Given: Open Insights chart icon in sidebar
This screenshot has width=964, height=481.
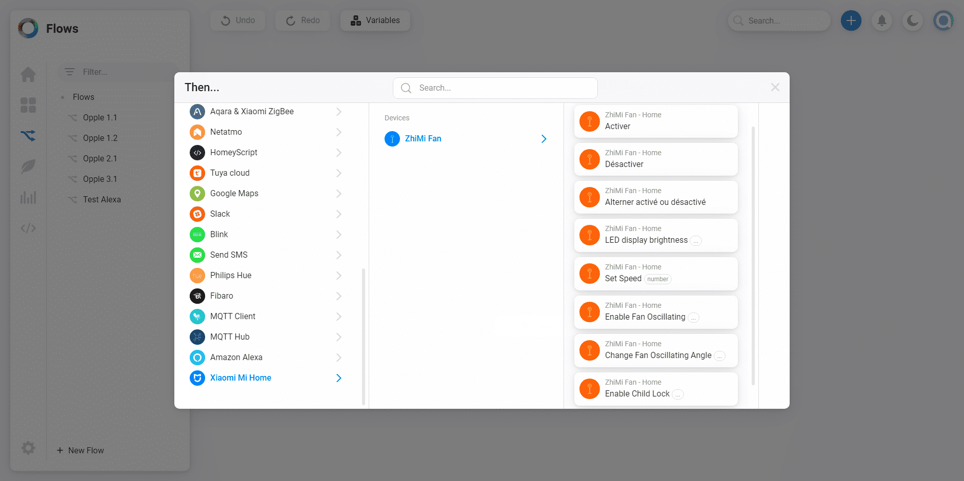Looking at the screenshot, I should [28, 197].
